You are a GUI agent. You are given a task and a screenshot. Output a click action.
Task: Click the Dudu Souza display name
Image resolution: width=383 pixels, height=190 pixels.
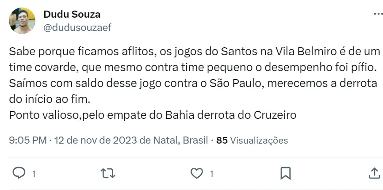(x=72, y=14)
